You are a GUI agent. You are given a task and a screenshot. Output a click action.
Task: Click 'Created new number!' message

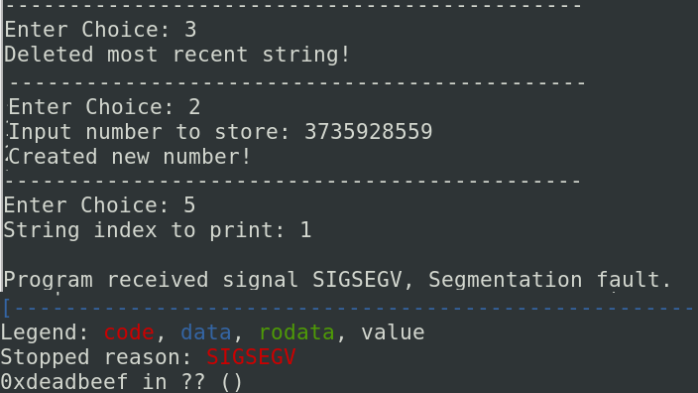click(130, 157)
